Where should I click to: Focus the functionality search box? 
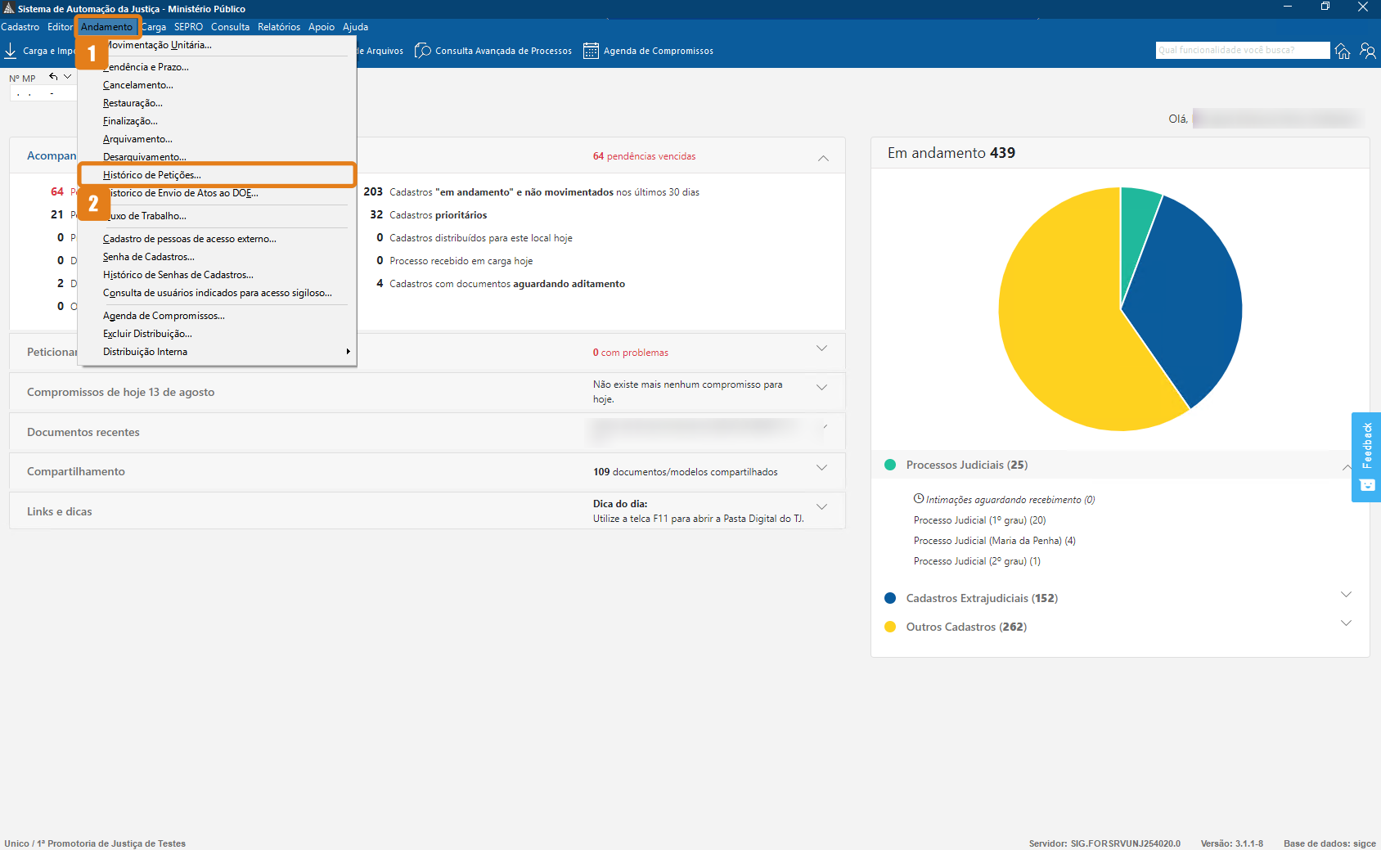coord(1243,51)
